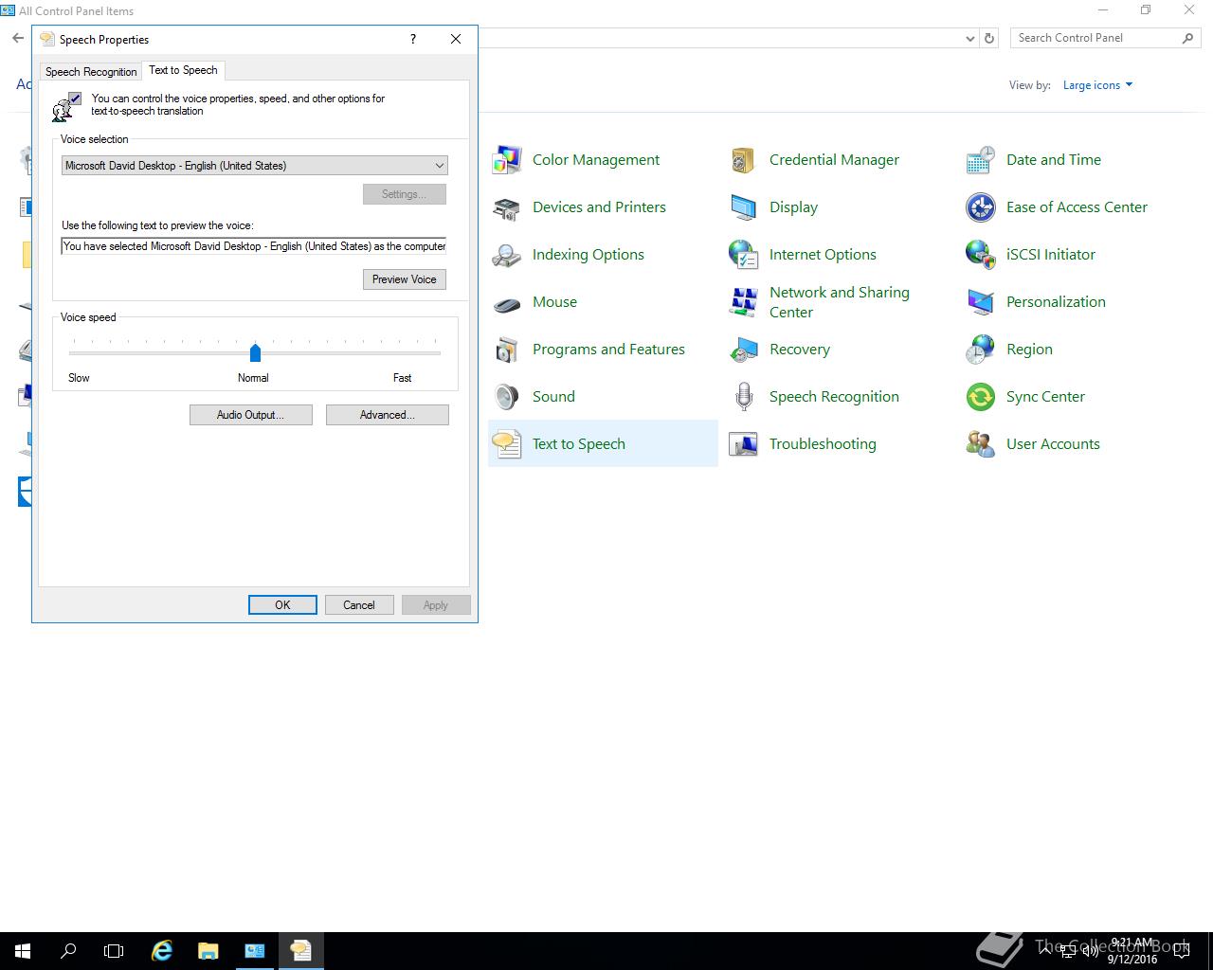Screen dimensions: 1213x970
Task: Select the Text to Speech tab
Action: click(x=184, y=70)
